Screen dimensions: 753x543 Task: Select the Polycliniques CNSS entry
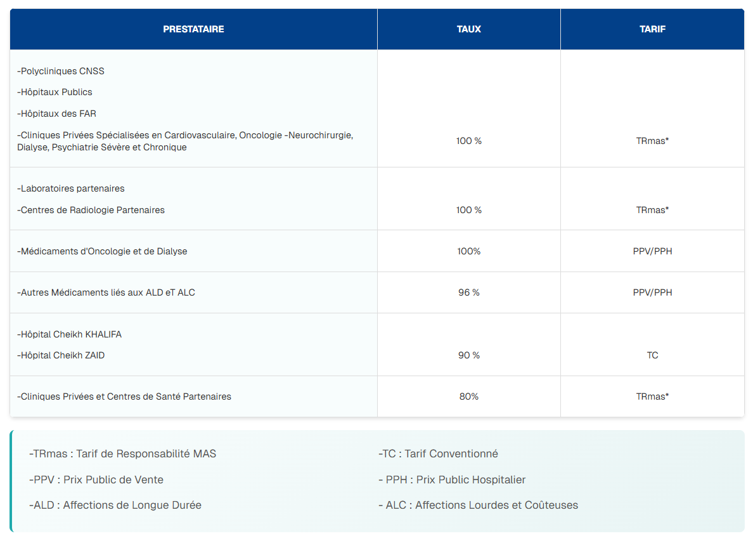click(61, 71)
